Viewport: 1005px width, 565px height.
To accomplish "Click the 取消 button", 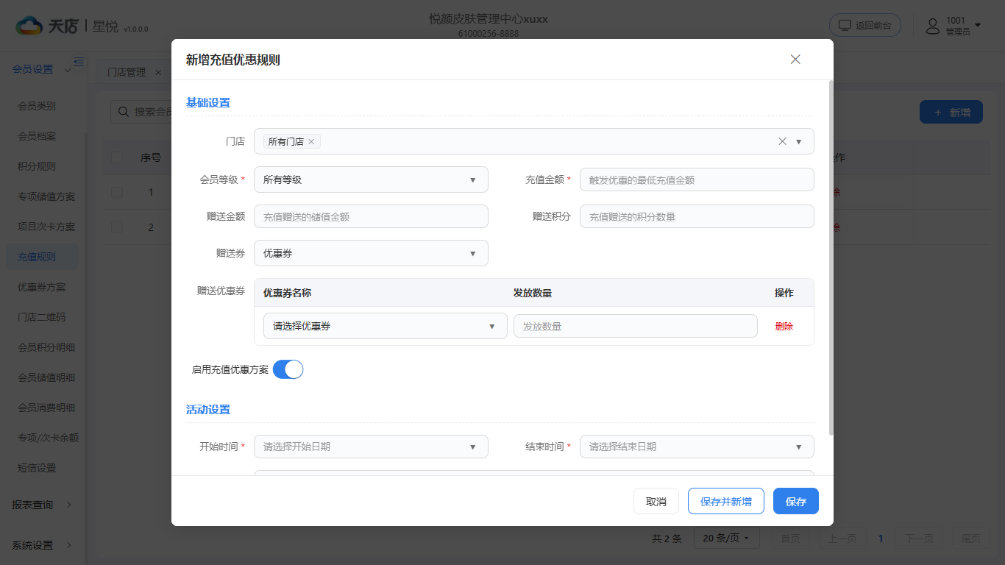I will (656, 501).
